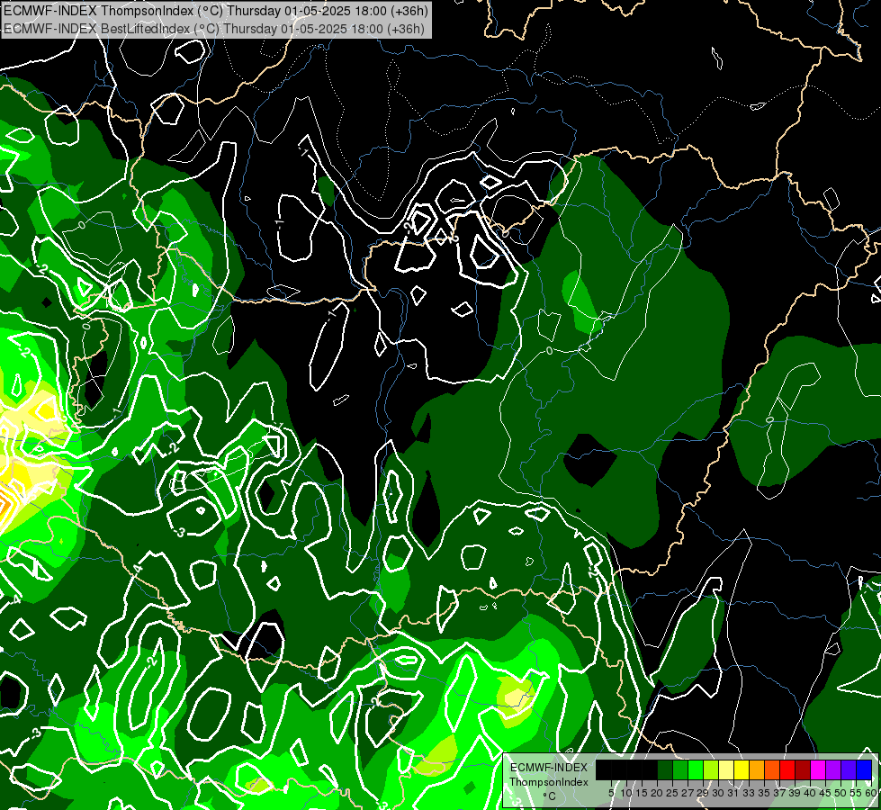881x810 pixels.
Task: Click the legend tick value 10
Action: [x=626, y=793]
